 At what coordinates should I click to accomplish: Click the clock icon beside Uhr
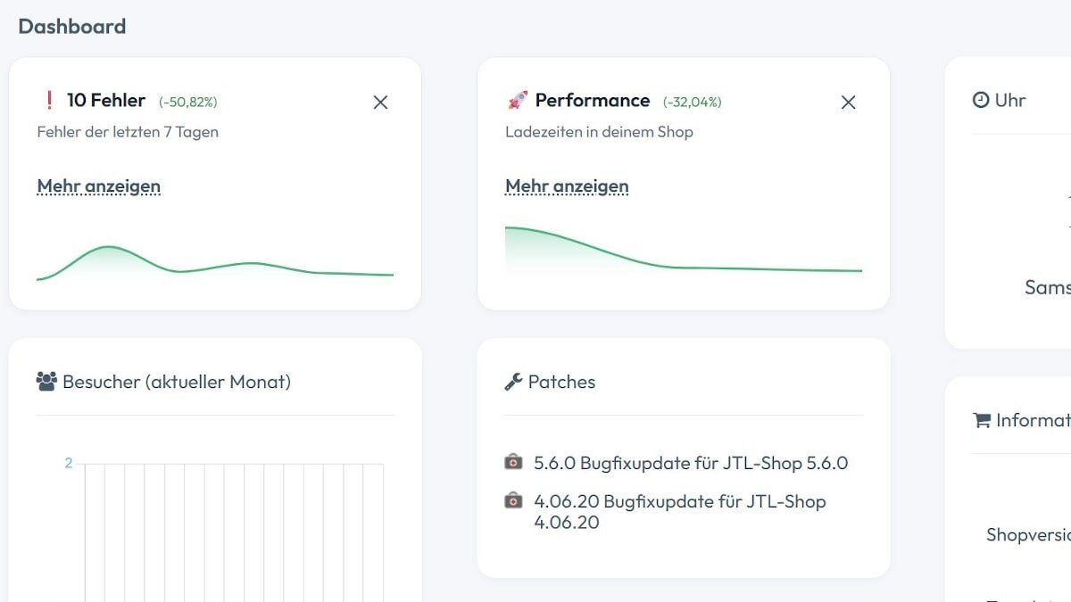[981, 100]
